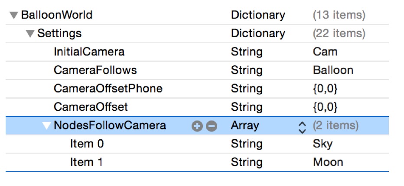Open the type stepper for NodesFollowCamera

point(302,126)
